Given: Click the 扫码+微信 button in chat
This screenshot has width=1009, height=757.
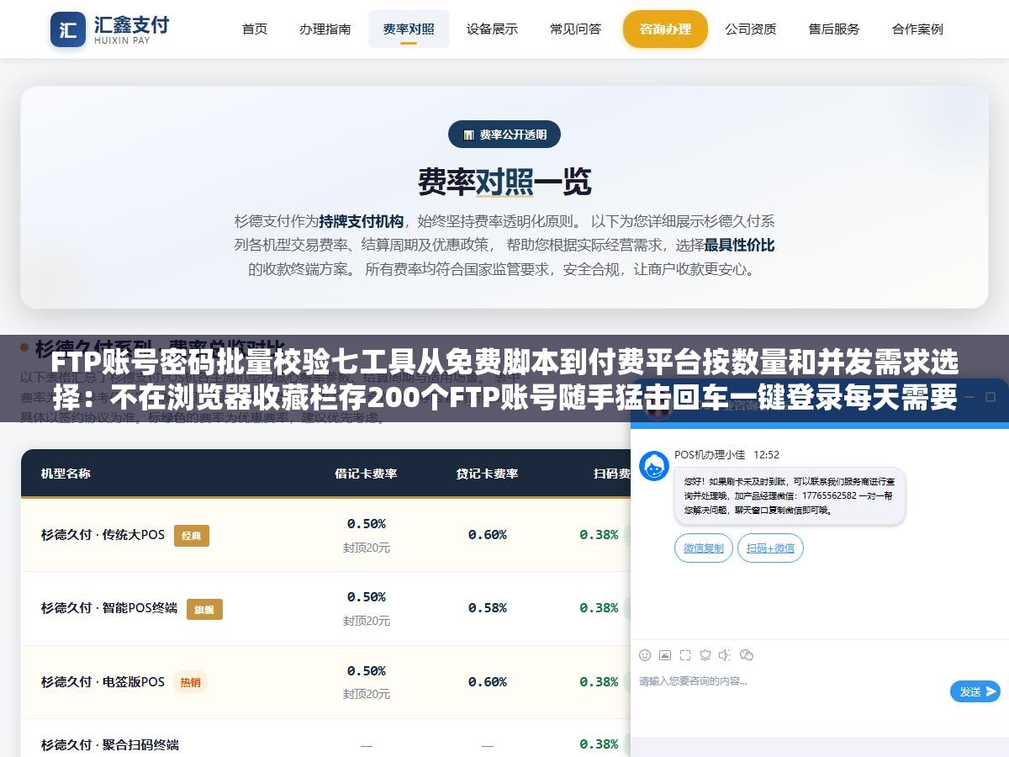Looking at the screenshot, I should coord(771,548).
